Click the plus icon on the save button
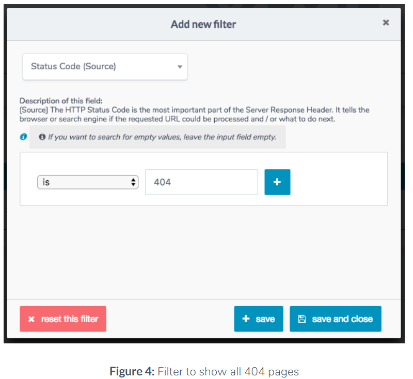Image resolution: width=413 pixels, height=379 pixels. click(x=246, y=319)
